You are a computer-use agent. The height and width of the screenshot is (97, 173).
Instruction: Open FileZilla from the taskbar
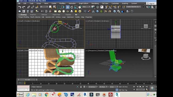[x=111, y=95]
